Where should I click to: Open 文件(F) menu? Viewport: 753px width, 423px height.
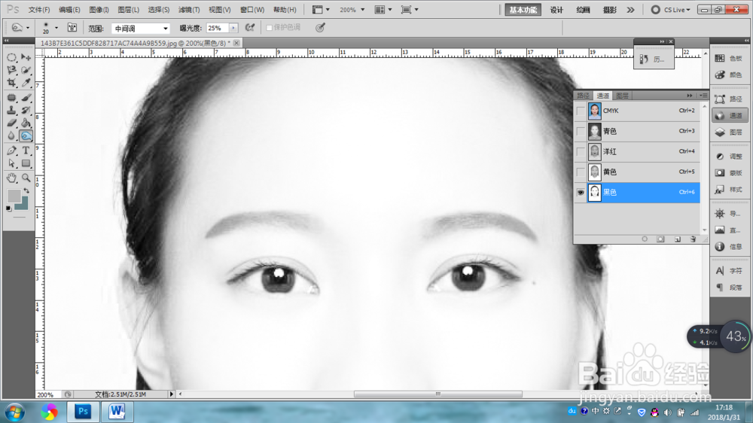(39, 10)
